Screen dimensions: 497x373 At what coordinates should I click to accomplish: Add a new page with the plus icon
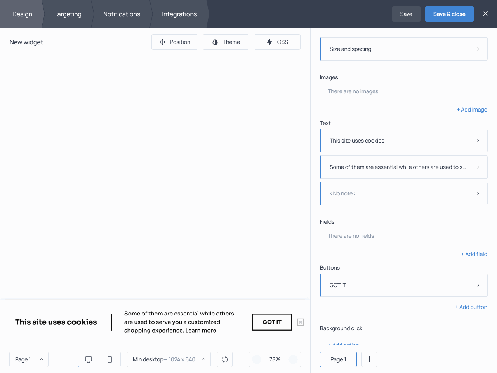click(369, 359)
